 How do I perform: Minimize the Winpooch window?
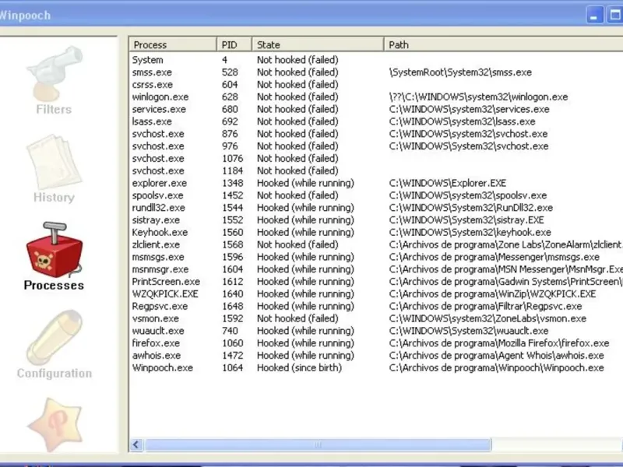pos(595,15)
